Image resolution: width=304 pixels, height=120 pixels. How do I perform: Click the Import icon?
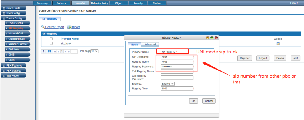[69, 27]
